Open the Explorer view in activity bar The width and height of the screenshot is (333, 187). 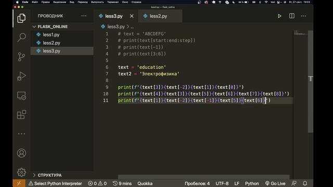(21, 18)
